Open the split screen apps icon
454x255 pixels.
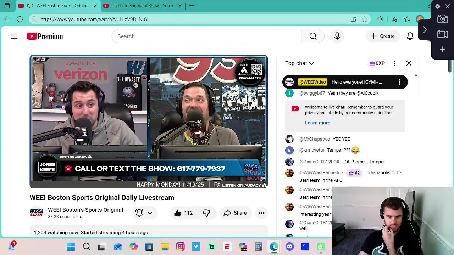click(353, 19)
